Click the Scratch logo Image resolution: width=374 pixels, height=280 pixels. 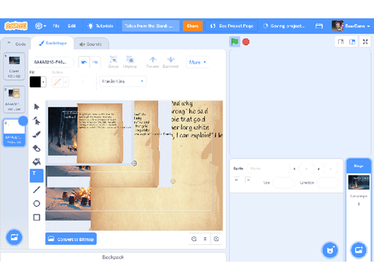click(16, 26)
